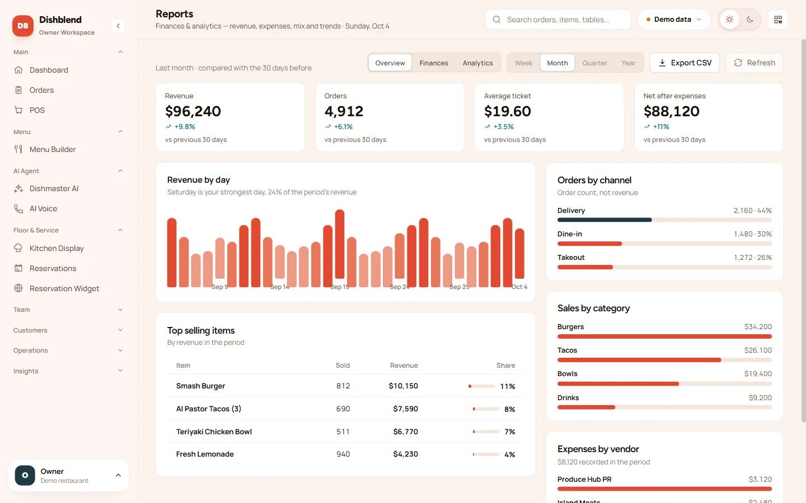Click the Refresh button
Viewport: 806px width, 503px height.
click(x=755, y=63)
